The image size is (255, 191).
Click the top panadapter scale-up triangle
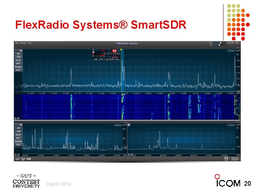237,51
